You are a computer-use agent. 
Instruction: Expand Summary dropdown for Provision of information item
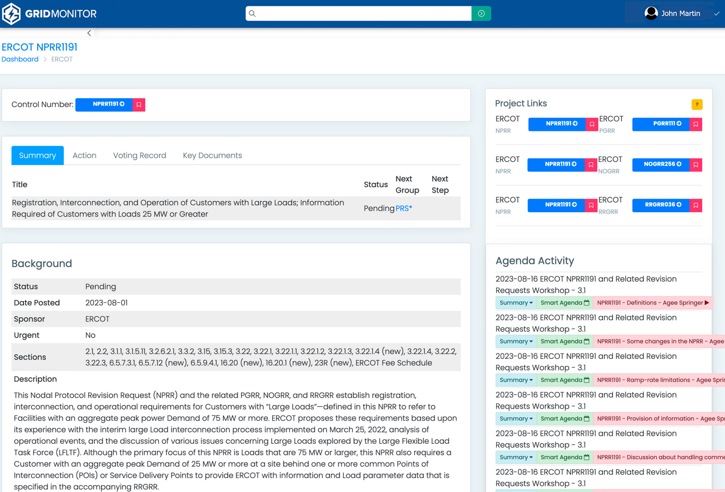point(516,419)
